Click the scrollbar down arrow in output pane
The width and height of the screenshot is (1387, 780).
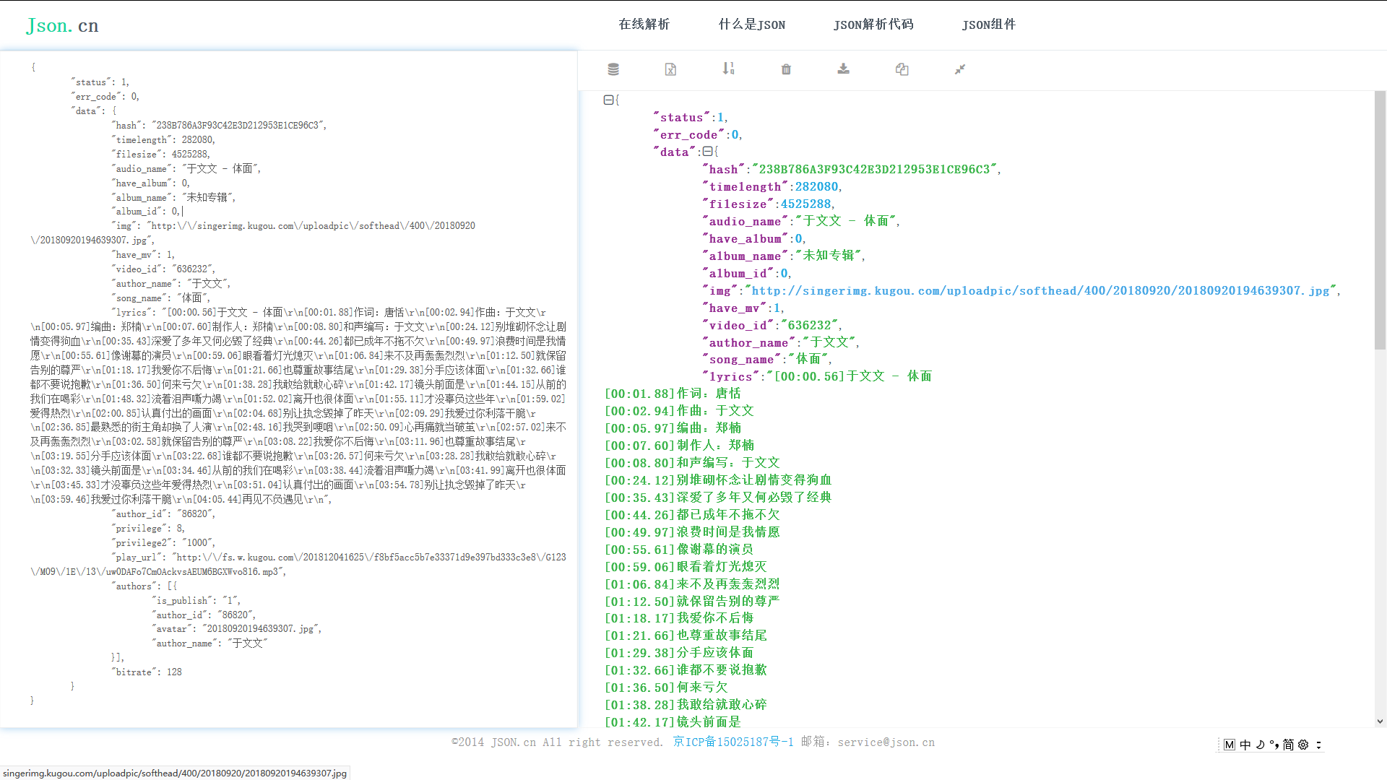[x=1380, y=721]
